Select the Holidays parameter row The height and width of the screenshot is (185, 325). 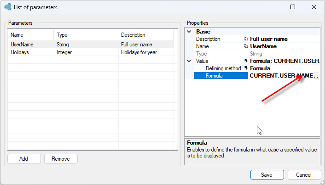[x=91, y=52]
